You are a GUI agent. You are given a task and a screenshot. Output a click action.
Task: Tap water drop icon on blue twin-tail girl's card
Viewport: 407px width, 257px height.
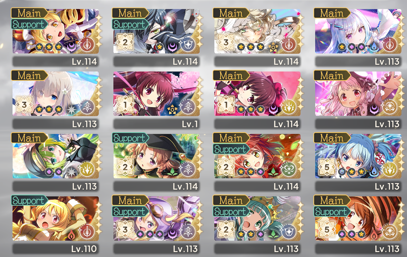(x=374, y=172)
